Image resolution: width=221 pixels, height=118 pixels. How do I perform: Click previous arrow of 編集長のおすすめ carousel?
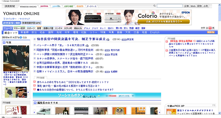coord(34,112)
